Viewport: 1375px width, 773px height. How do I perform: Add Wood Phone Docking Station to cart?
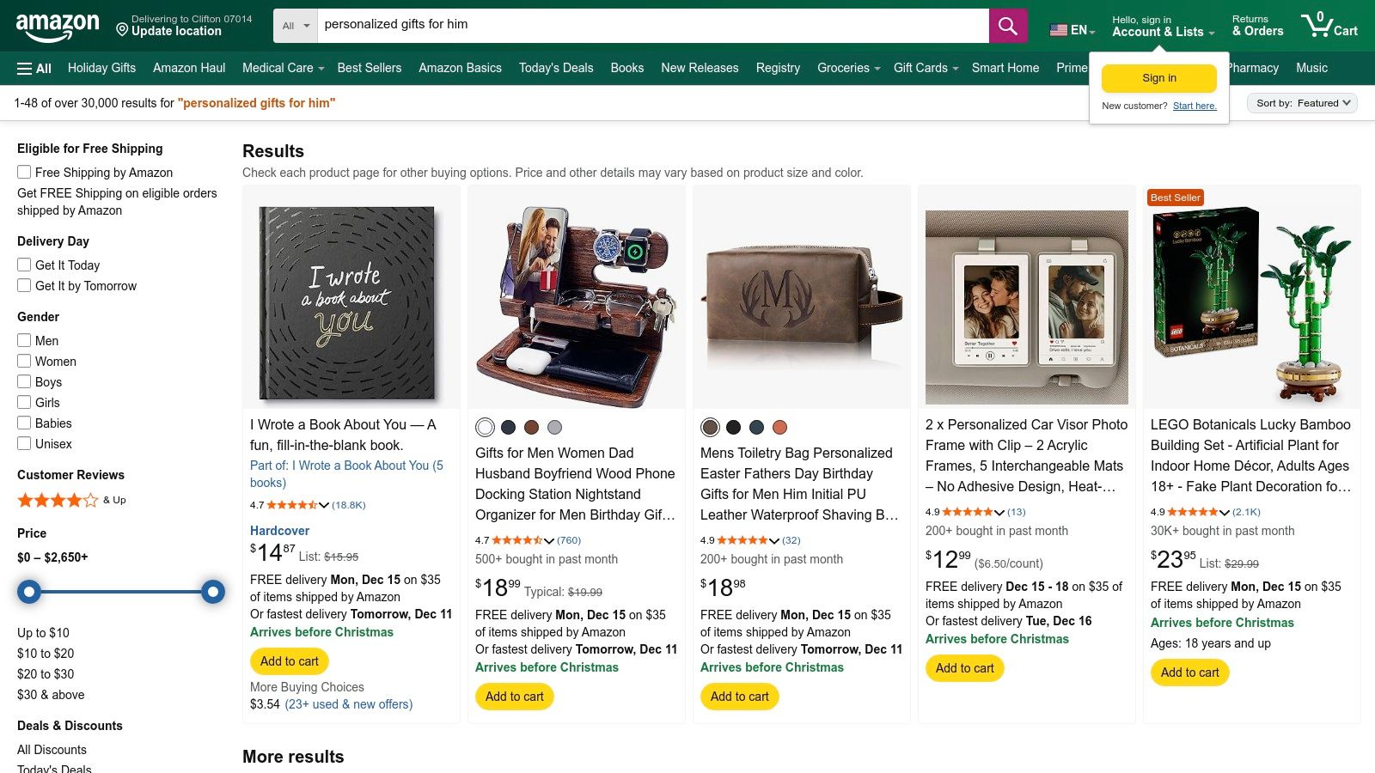(515, 697)
